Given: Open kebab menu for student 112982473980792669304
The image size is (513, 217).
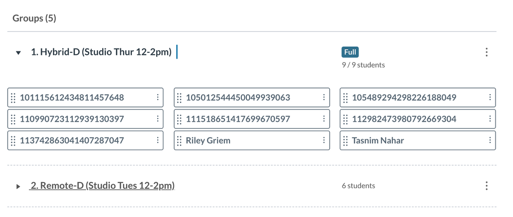Looking at the screenshot, I should 490,119.
